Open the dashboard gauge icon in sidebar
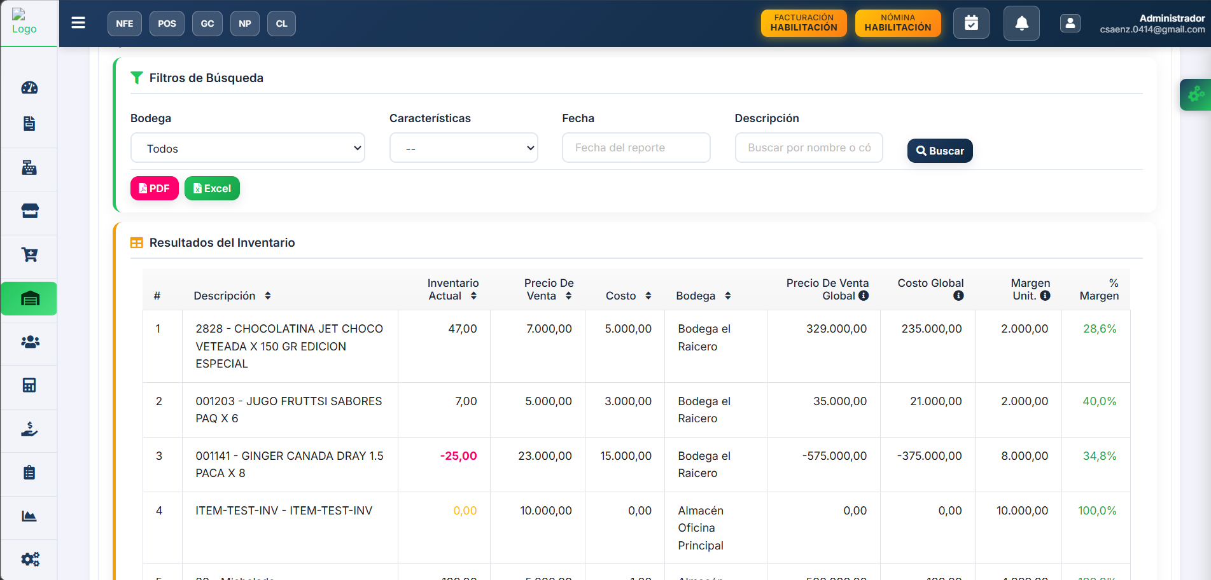Screen dimensions: 1211x580 (29, 88)
